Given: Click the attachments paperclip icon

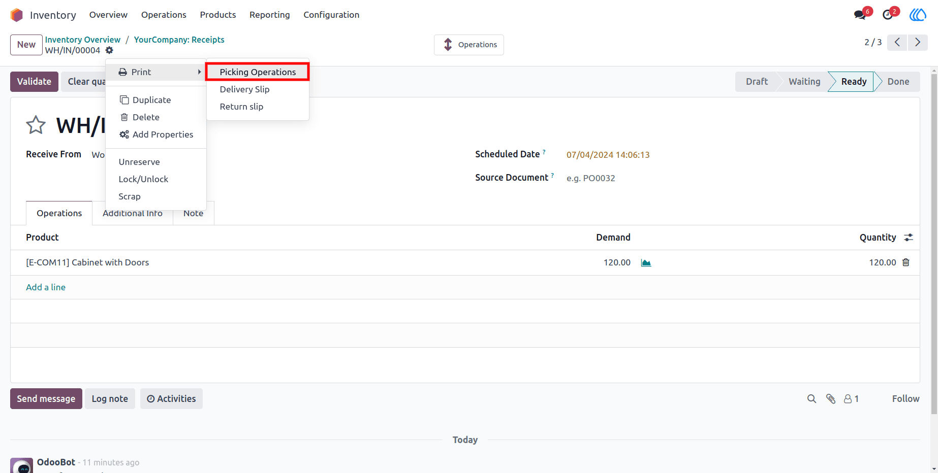Looking at the screenshot, I should pyautogui.click(x=831, y=399).
